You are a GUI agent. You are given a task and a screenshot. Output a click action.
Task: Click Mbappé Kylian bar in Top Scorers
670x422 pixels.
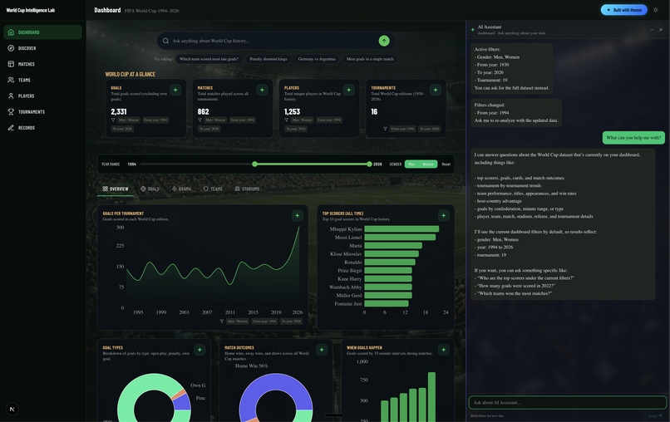(402, 229)
